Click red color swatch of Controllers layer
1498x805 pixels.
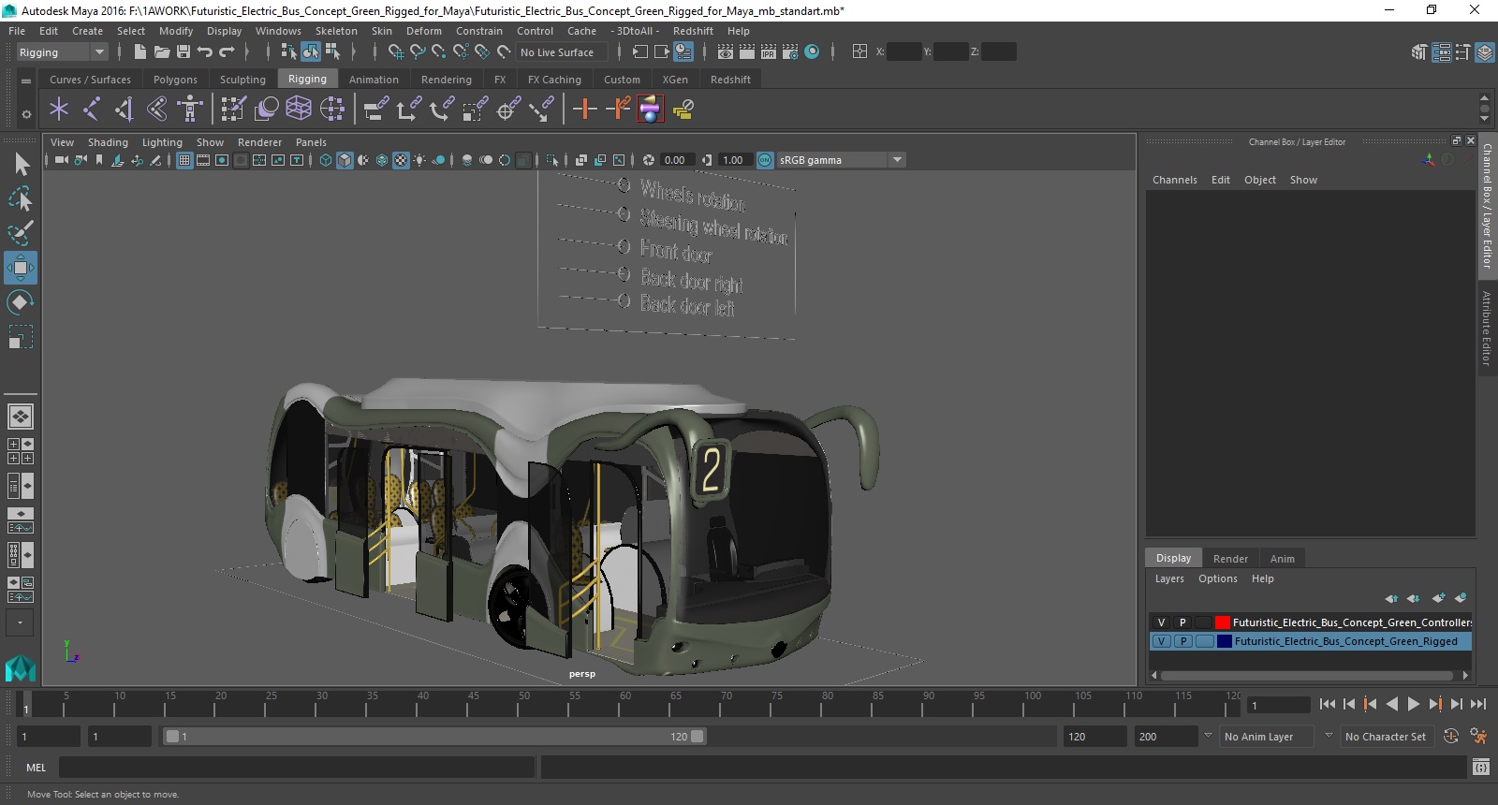click(x=1223, y=622)
